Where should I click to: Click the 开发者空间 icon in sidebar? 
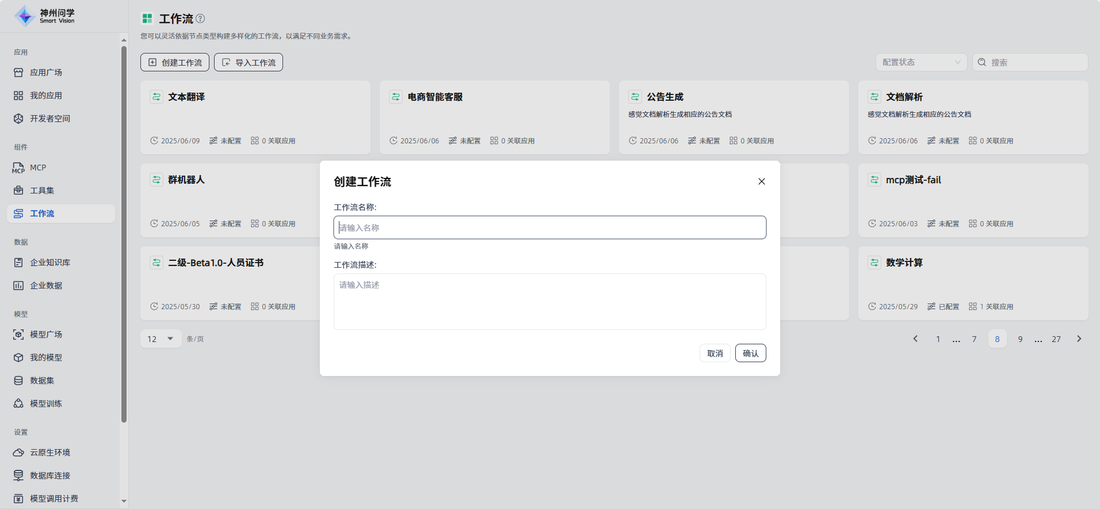click(x=18, y=119)
